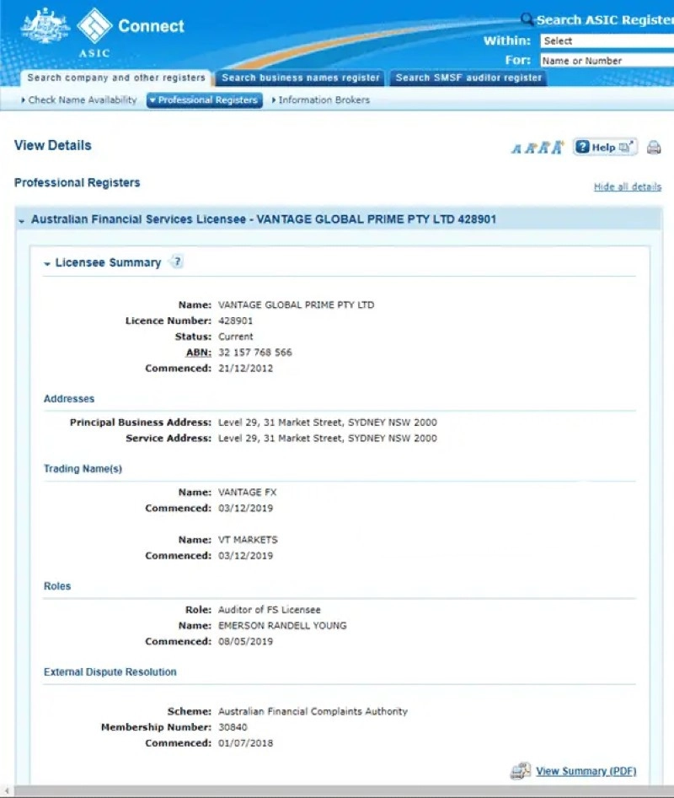Click the ABN label abbreviation
674x798 pixels.
[198, 352]
